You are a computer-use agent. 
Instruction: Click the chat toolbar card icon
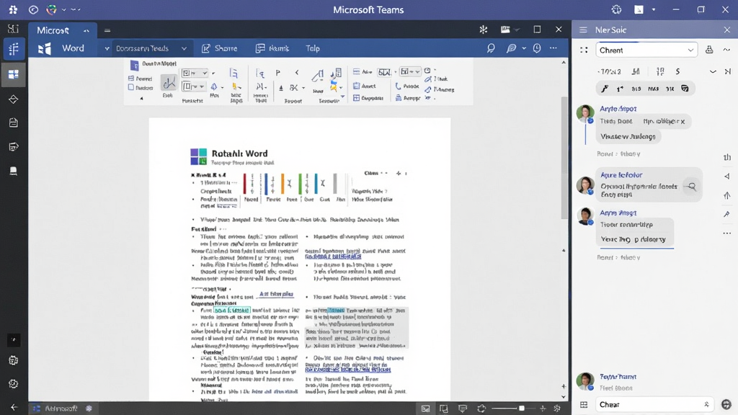click(685, 89)
